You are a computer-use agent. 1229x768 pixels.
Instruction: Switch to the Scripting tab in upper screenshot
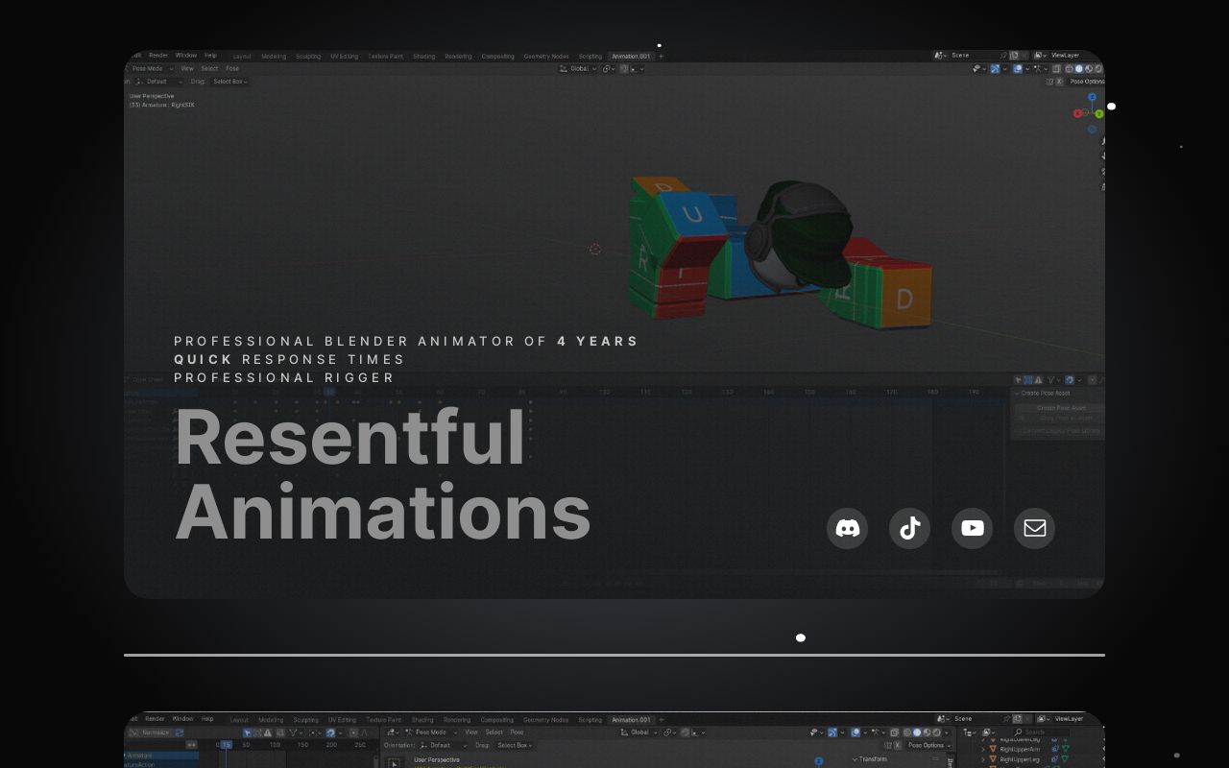pos(590,57)
